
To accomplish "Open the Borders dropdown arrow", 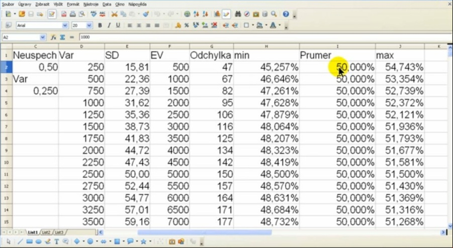I will click(x=253, y=26).
